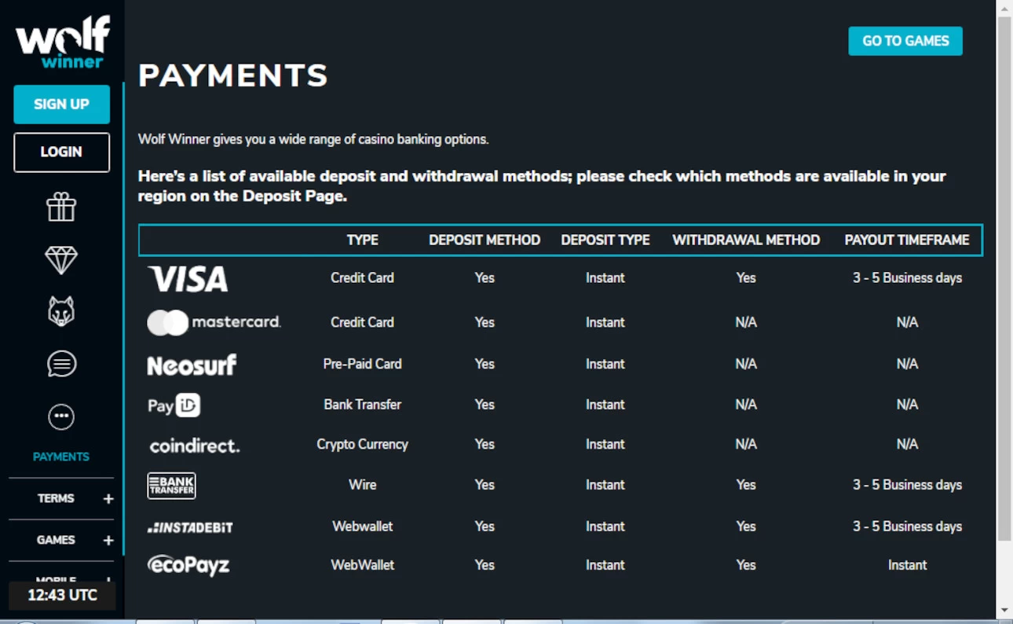Click the Withdrawal Method column header
The height and width of the screenshot is (624, 1013).
click(x=746, y=240)
